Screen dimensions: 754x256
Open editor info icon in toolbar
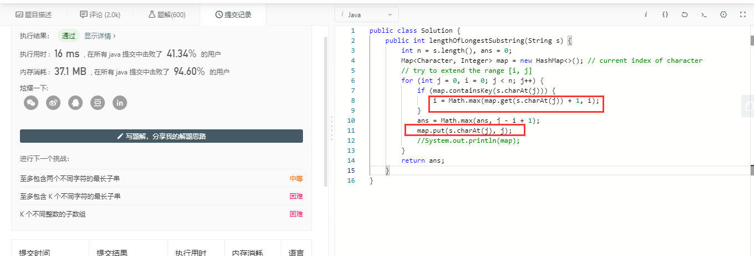click(646, 14)
